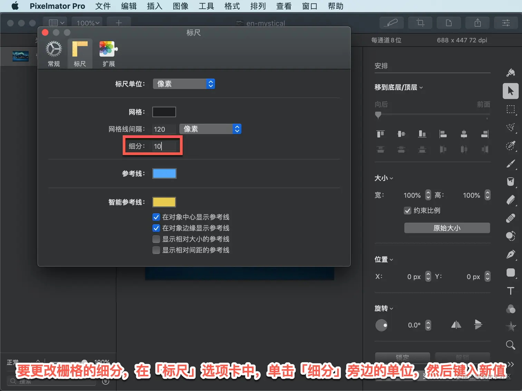Screen dimensions: 522x391
Task: Open the 扩展 preferences tab
Action: (x=108, y=53)
